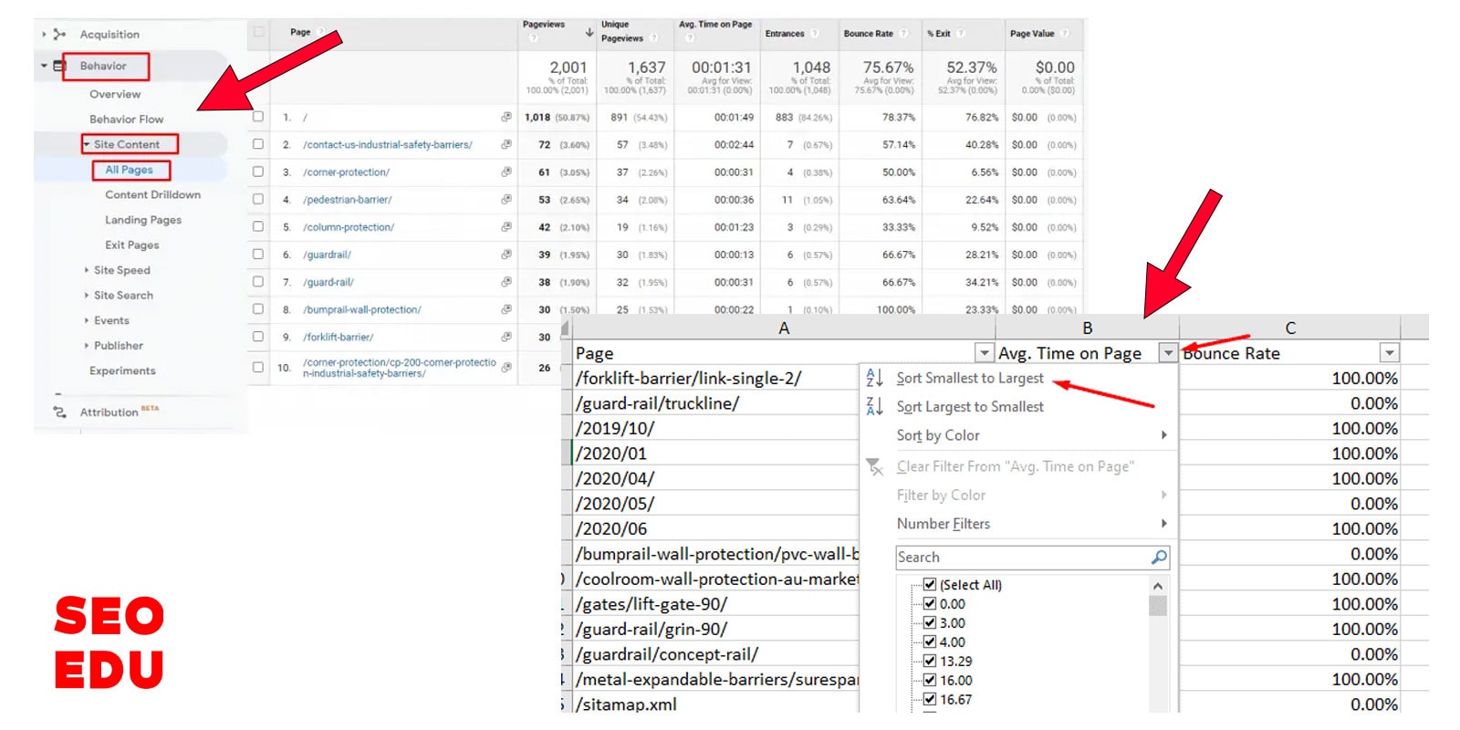Click the sort arrow beside Pageviews header
The image size is (1460, 730).
(x=589, y=32)
